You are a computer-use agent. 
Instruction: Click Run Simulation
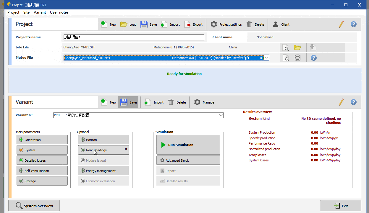pos(188,145)
